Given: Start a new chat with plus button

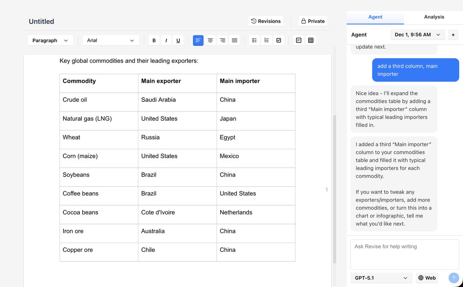Looking at the screenshot, I should [453, 35].
